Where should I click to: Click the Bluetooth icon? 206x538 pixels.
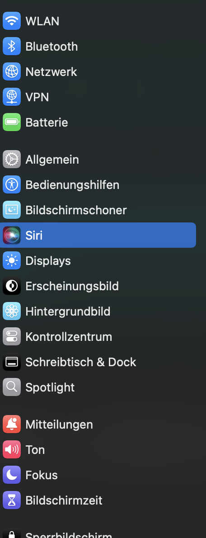point(12,46)
